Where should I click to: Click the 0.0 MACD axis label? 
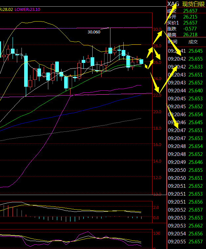(156, 218)
